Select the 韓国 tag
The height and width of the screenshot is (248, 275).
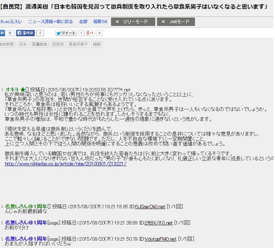tap(97, 44)
